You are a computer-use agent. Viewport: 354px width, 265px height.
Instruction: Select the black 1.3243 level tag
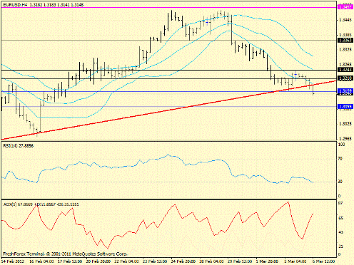[345, 70]
